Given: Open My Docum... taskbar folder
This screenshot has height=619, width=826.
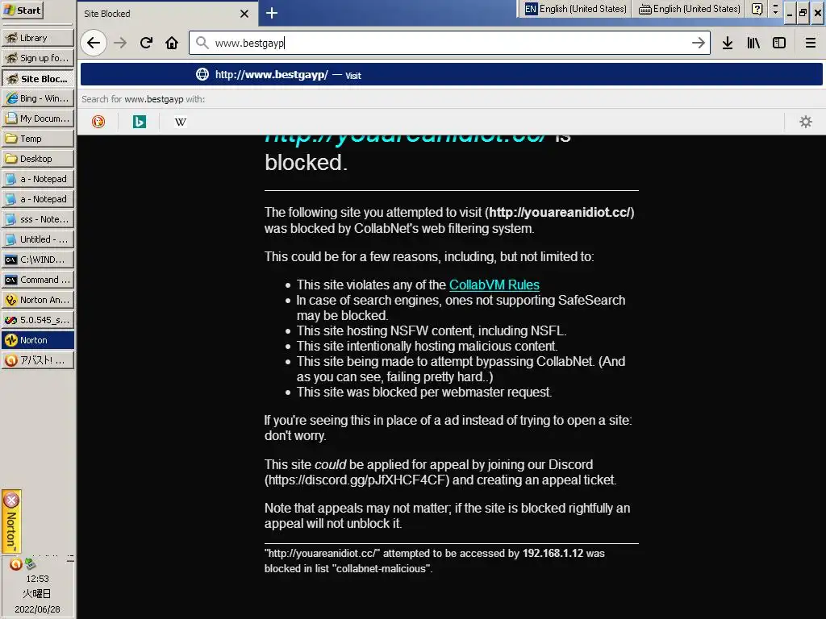Looking at the screenshot, I should point(38,118).
